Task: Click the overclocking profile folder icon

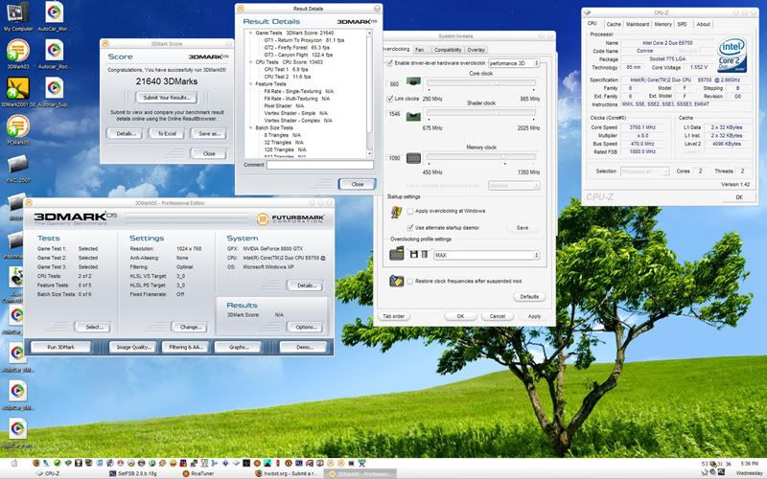Action: pos(397,254)
